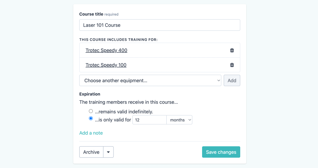The width and height of the screenshot is (318, 168).
Task: Open the Trotec Speedy 100 link
Action: point(106,65)
